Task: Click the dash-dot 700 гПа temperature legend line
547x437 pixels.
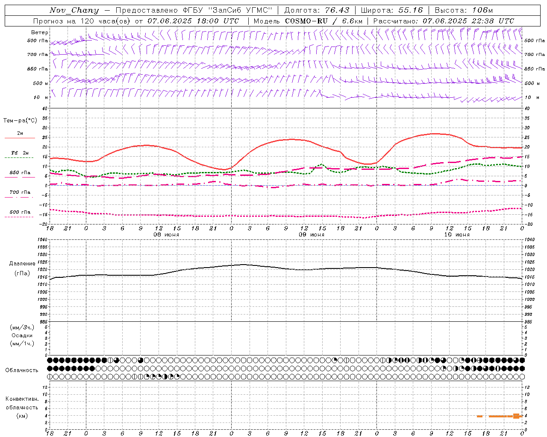Action: point(19,197)
